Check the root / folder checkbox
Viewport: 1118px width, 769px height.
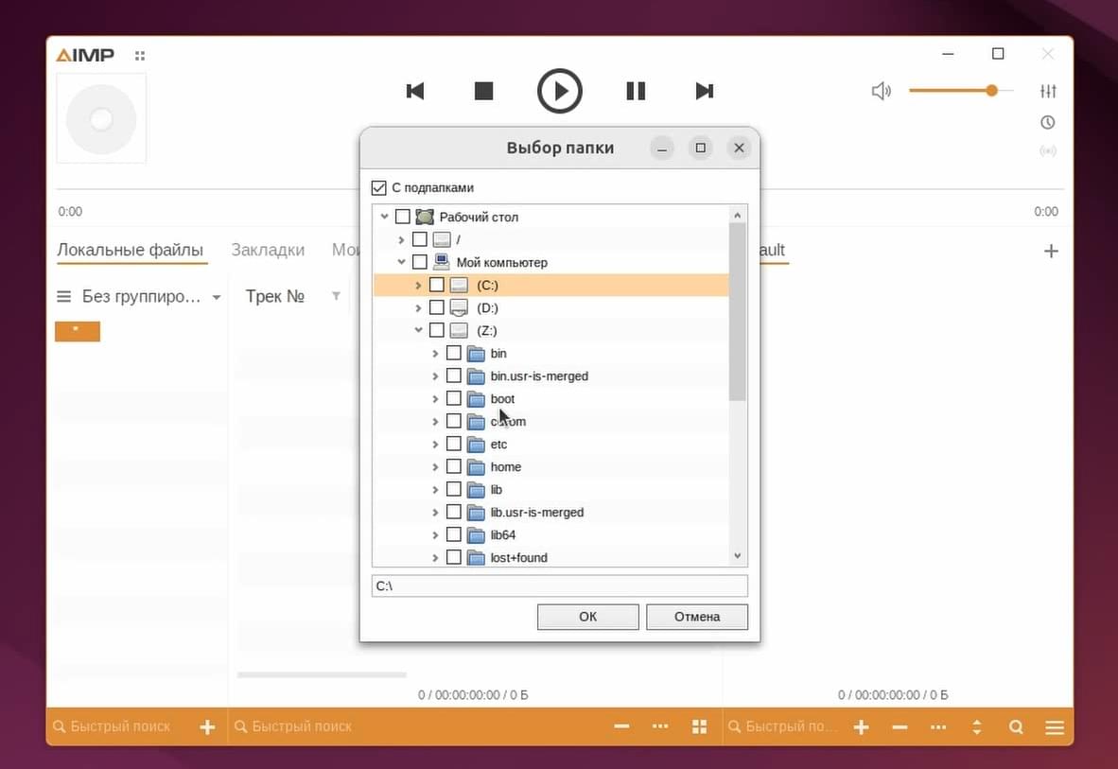[420, 239]
